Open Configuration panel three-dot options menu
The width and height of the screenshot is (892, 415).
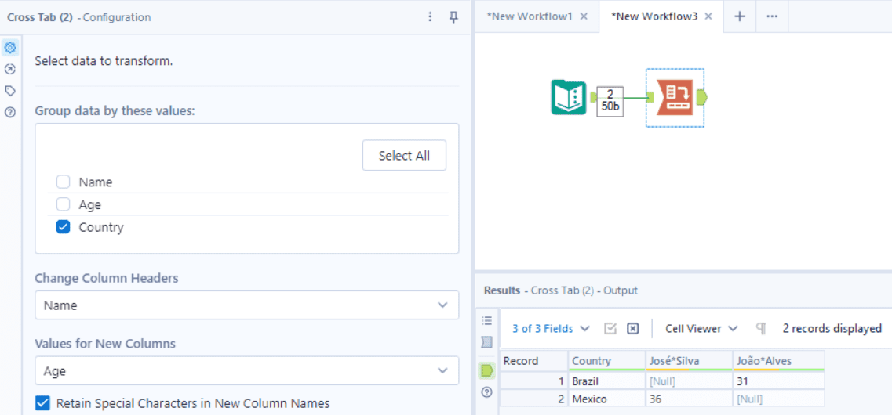pyautogui.click(x=430, y=16)
